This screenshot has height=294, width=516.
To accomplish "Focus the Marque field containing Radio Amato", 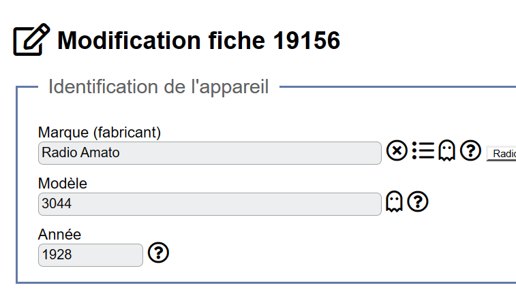I will tap(210, 153).
